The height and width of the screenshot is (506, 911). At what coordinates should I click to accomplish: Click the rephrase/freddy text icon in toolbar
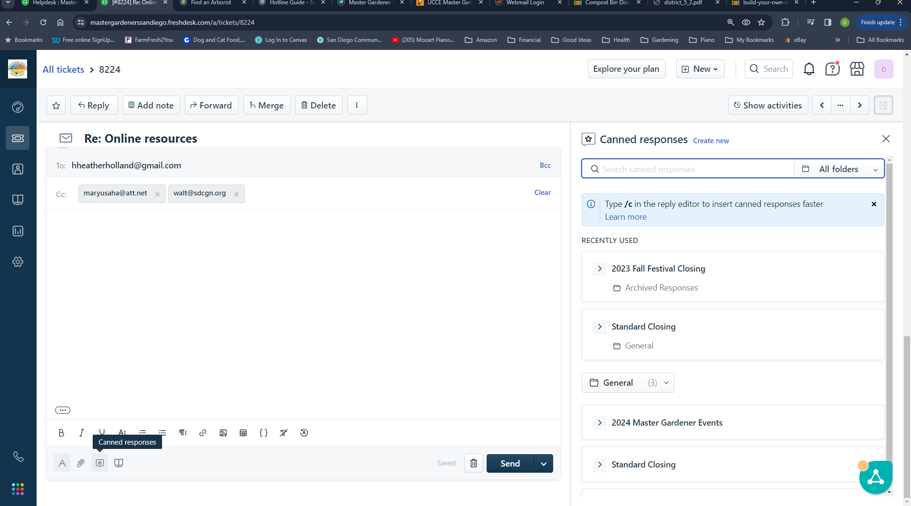[304, 433]
